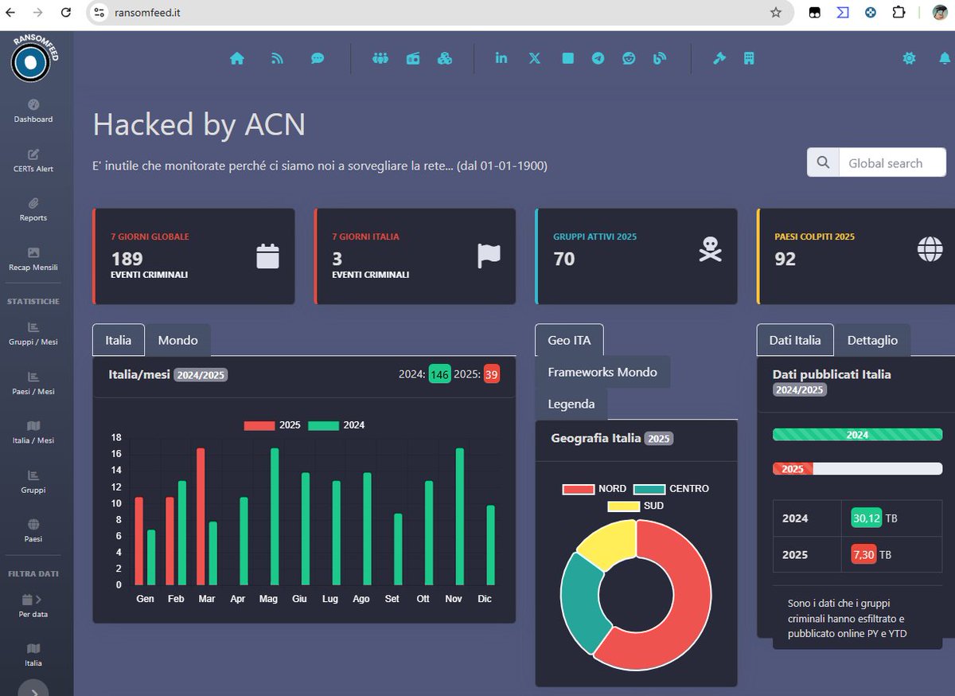
Task: Click inside the Global search field
Action: 892,162
